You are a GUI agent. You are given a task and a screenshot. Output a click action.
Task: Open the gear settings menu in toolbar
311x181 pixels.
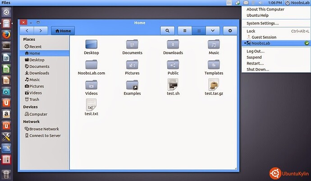tap(230, 31)
